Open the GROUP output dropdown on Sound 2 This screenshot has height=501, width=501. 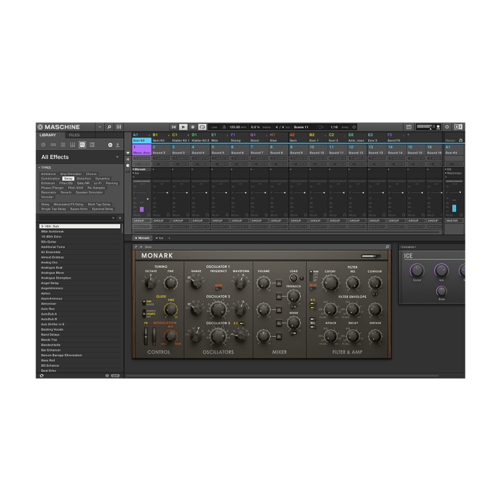coord(162,221)
